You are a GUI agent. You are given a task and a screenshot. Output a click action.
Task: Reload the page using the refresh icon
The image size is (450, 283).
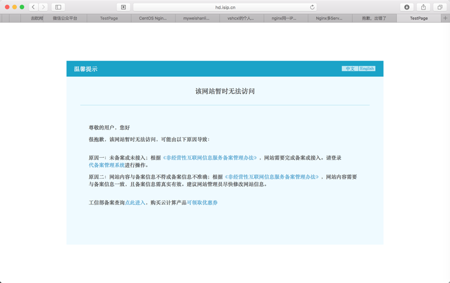[x=312, y=7]
